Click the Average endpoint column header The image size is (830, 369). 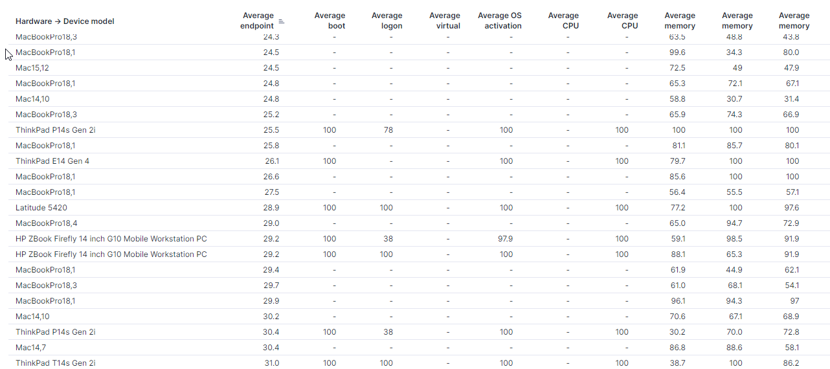[258, 21]
